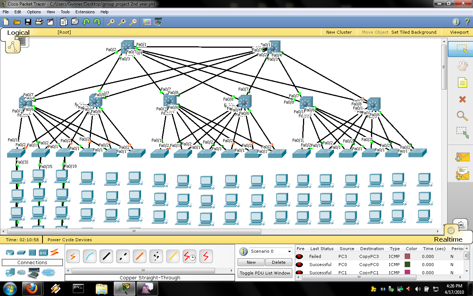The height and width of the screenshot is (296, 473).
Task: Open the Scenario 0 dropdown
Action: (270, 251)
